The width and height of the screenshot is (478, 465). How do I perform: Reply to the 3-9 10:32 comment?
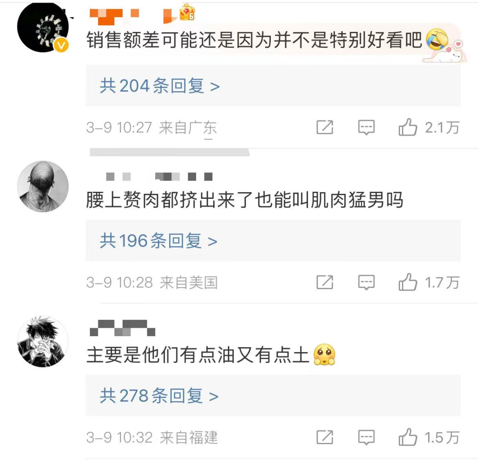pos(366,438)
